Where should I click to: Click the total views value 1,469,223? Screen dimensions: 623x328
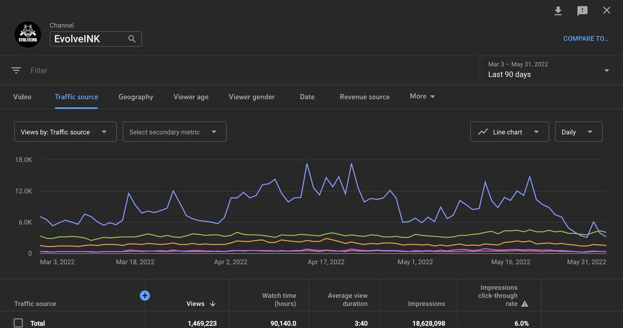(202, 323)
